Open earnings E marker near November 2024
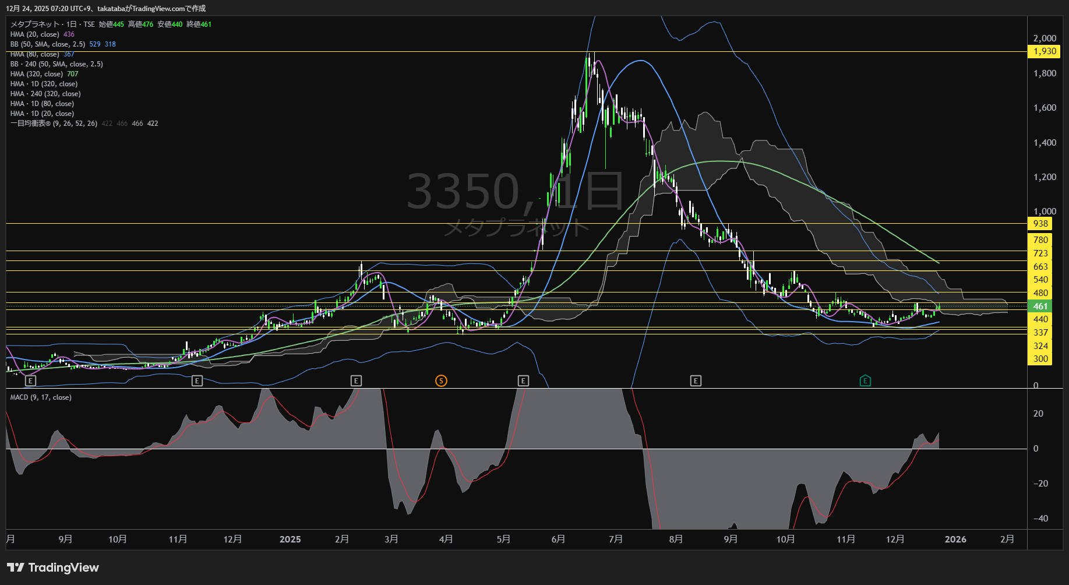 point(197,381)
